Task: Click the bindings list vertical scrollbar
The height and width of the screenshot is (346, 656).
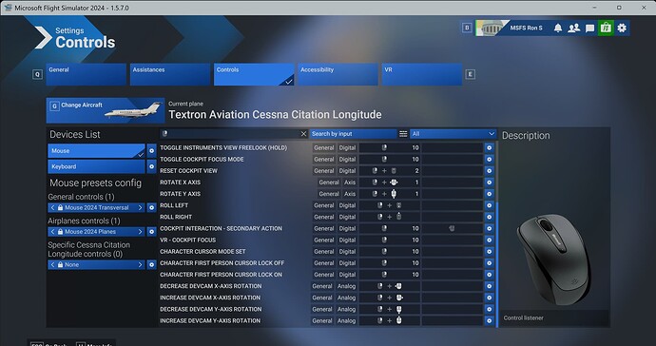Action: click(x=497, y=263)
